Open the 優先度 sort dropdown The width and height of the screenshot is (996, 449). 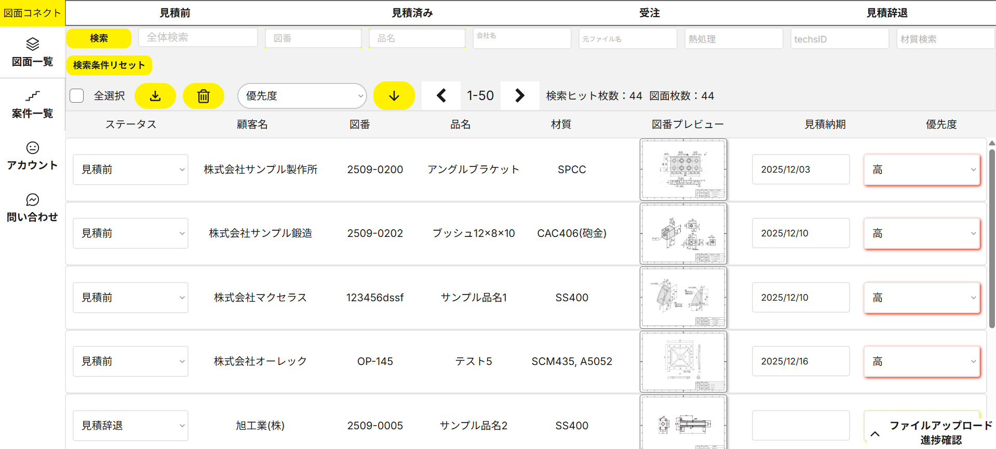[x=302, y=96]
